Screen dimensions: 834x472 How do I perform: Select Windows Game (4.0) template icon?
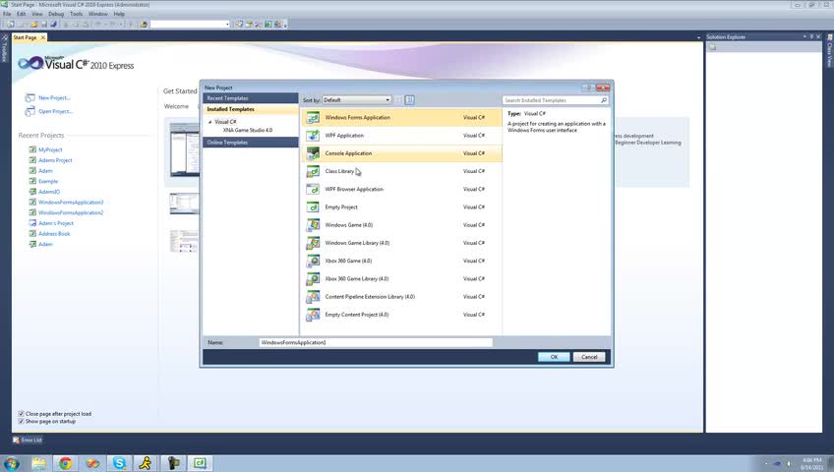(313, 225)
